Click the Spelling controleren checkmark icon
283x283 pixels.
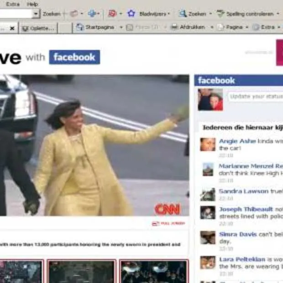[220, 14]
